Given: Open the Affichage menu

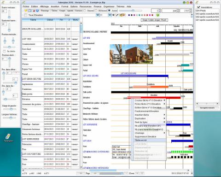Looking at the screenshot, I should [x=44, y=6].
